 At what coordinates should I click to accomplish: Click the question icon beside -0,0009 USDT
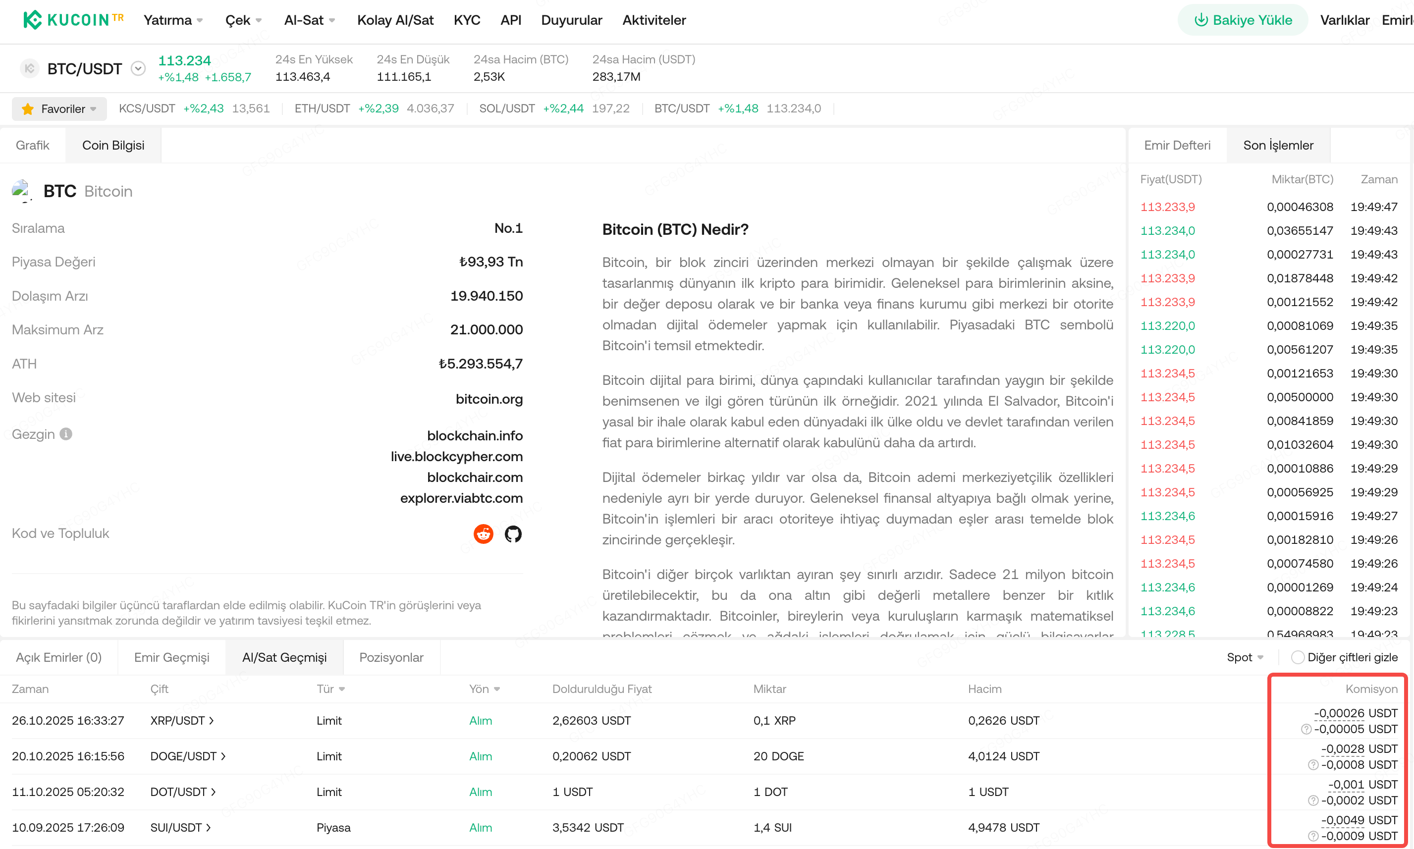click(1313, 836)
